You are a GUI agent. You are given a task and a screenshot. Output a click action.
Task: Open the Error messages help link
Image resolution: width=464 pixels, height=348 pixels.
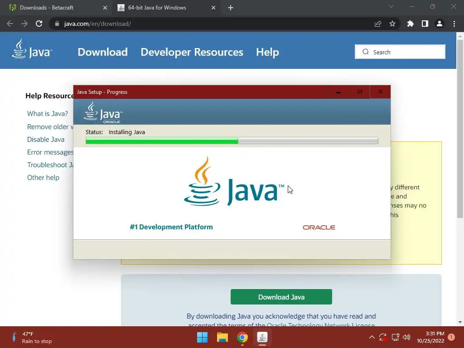pyautogui.click(x=50, y=152)
